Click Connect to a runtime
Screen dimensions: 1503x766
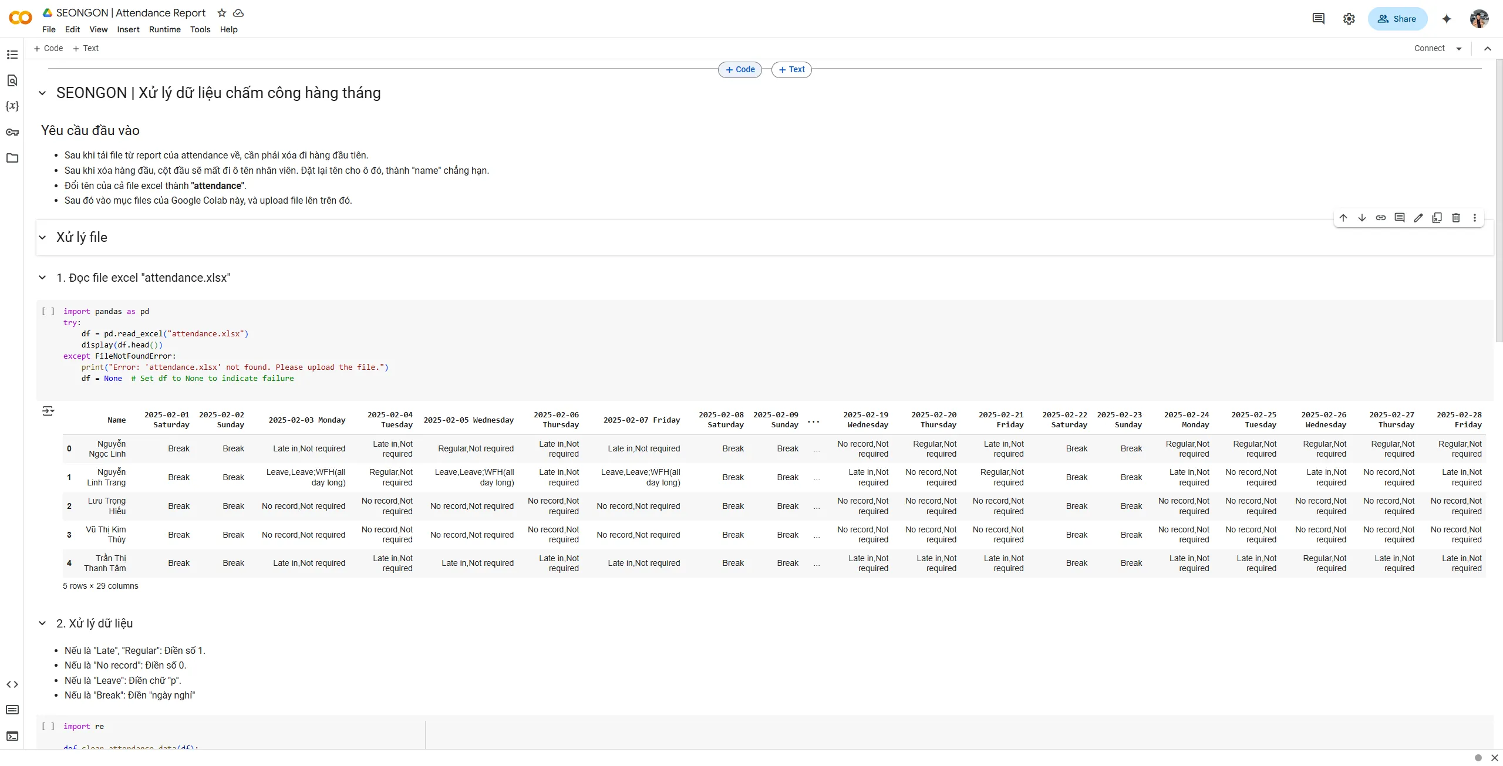point(1429,49)
